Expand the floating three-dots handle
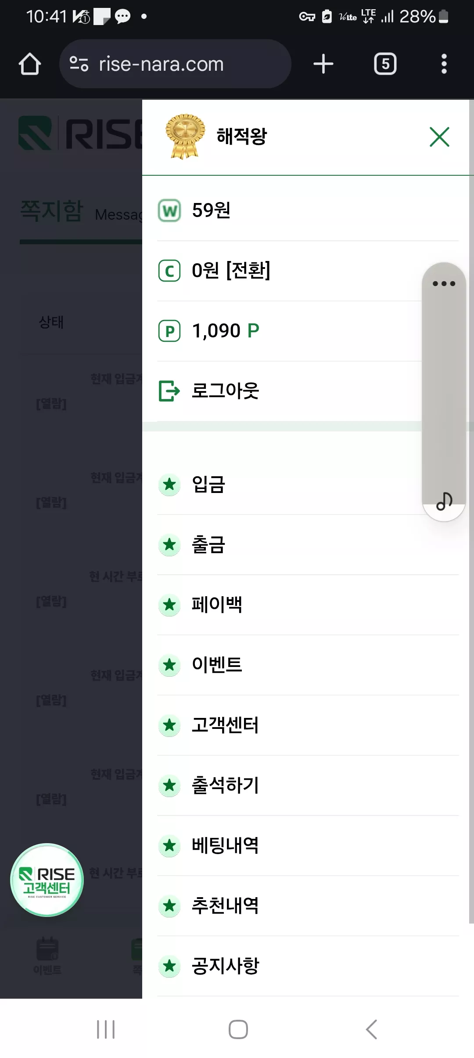 tap(444, 283)
